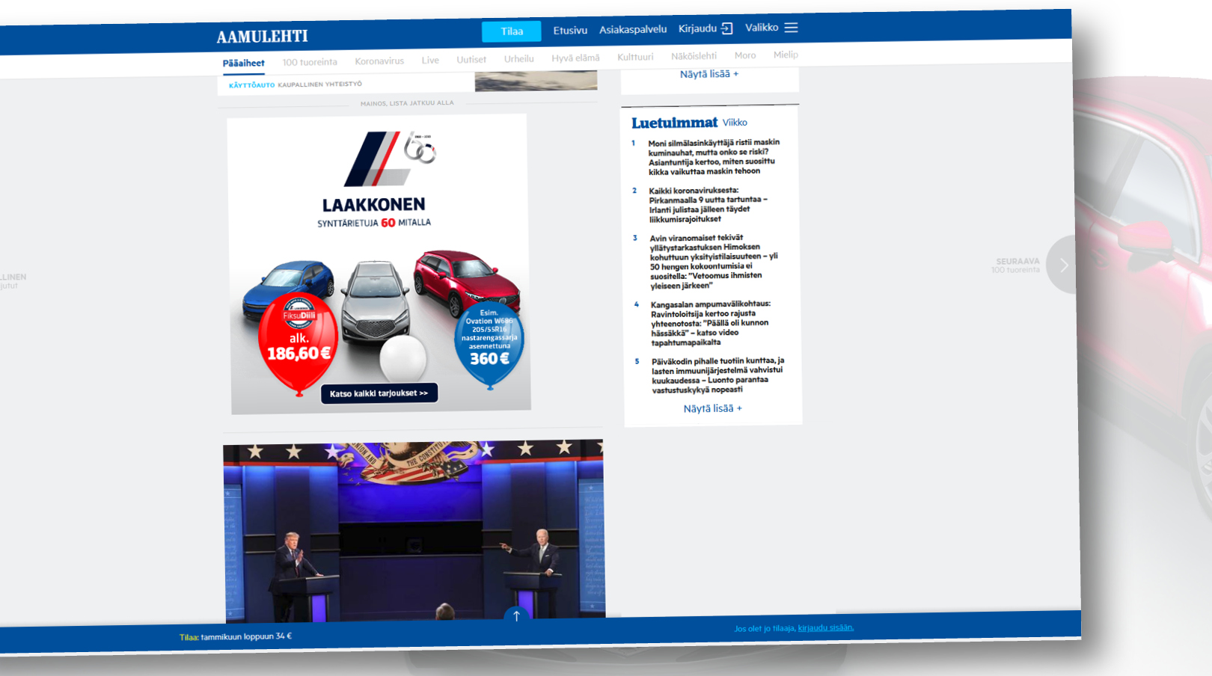Screen dimensions: 1212x676
Task: Open Näköislehti tab
Action: click(x=694, y=56)
